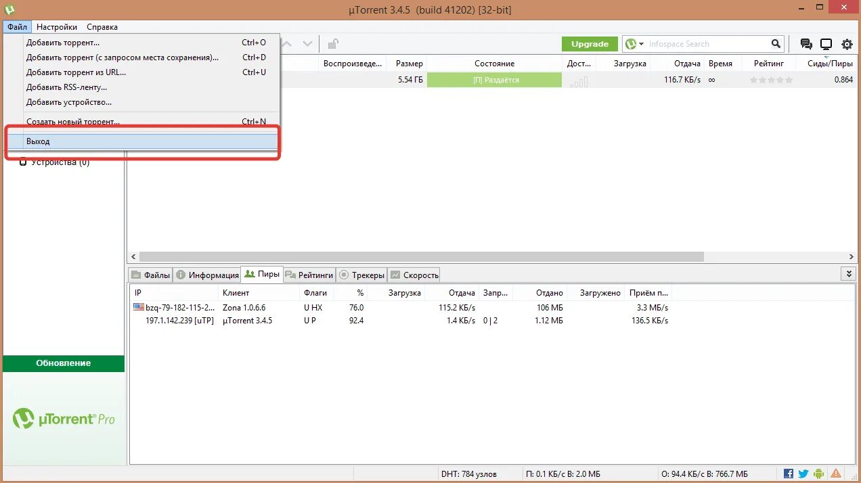Screen dimensions: 861x483
Task: Click the Android icon in status bar
Action: (x=819, y=474)
